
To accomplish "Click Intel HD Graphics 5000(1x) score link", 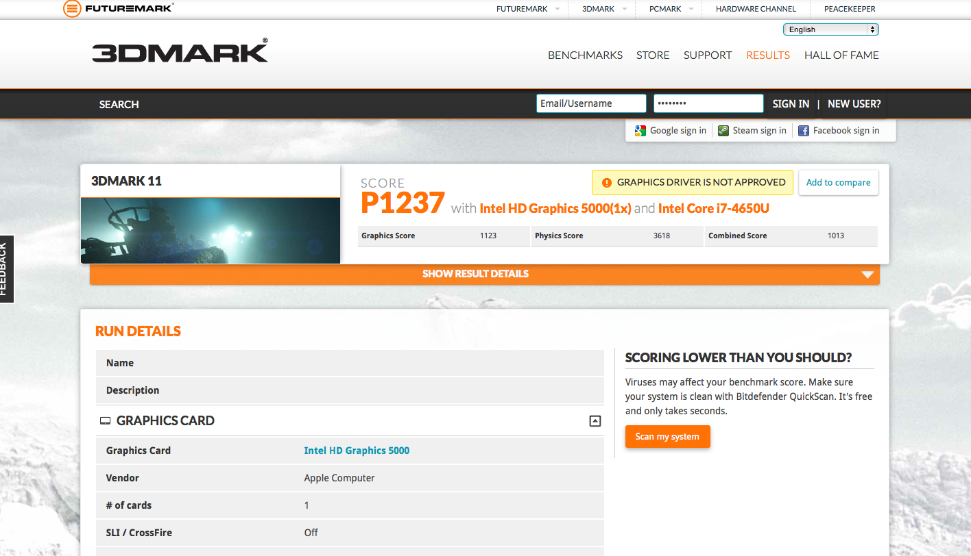I will coord(555,209).
